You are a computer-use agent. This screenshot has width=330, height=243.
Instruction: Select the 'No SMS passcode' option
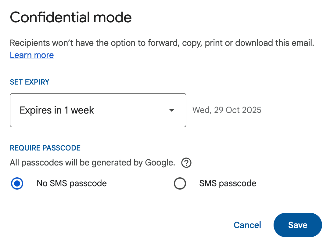pyautogui.click(x=17, y=183)
